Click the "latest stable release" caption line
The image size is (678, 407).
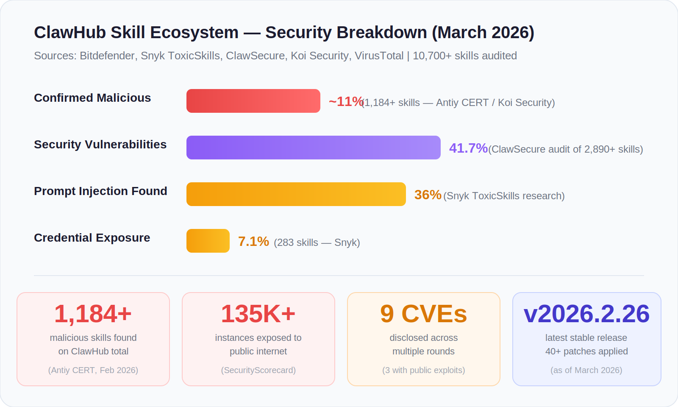(x=586, y=338)
